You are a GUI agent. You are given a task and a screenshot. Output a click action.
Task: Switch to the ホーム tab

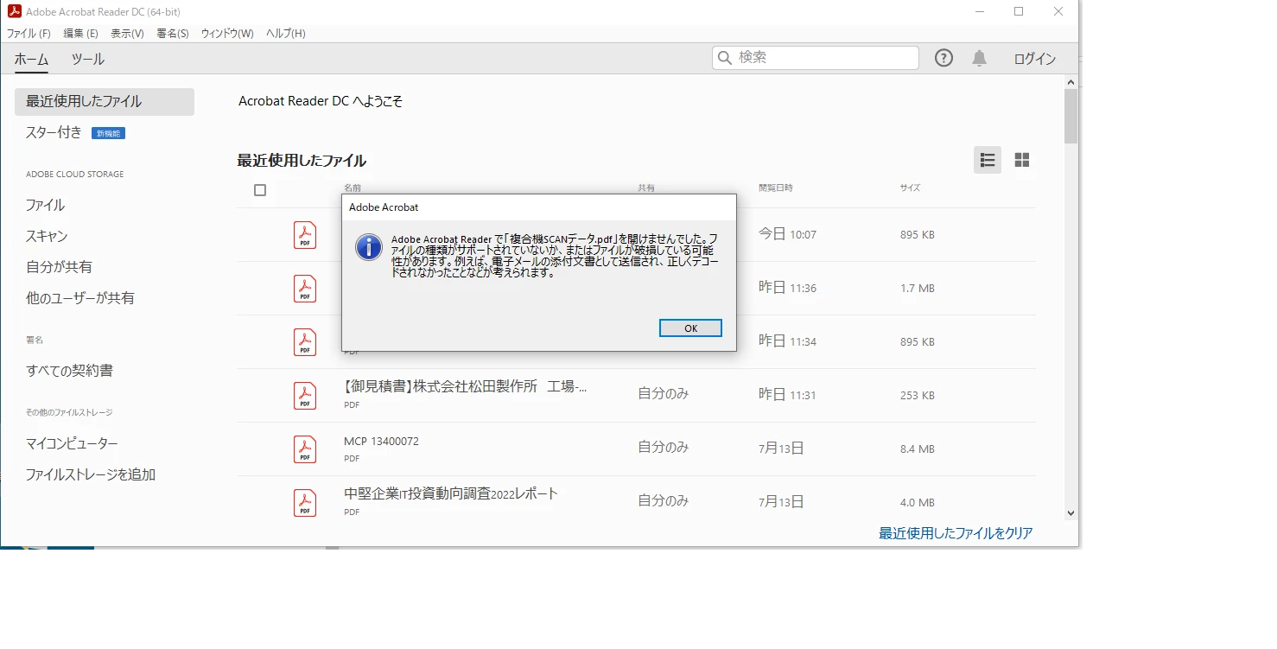(x=31, y=59)
